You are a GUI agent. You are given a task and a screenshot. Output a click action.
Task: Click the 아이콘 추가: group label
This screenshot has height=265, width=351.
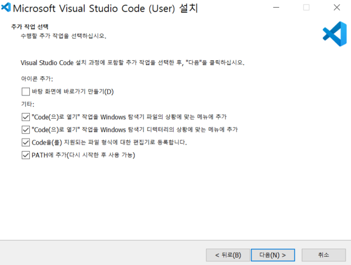(37, 79)
